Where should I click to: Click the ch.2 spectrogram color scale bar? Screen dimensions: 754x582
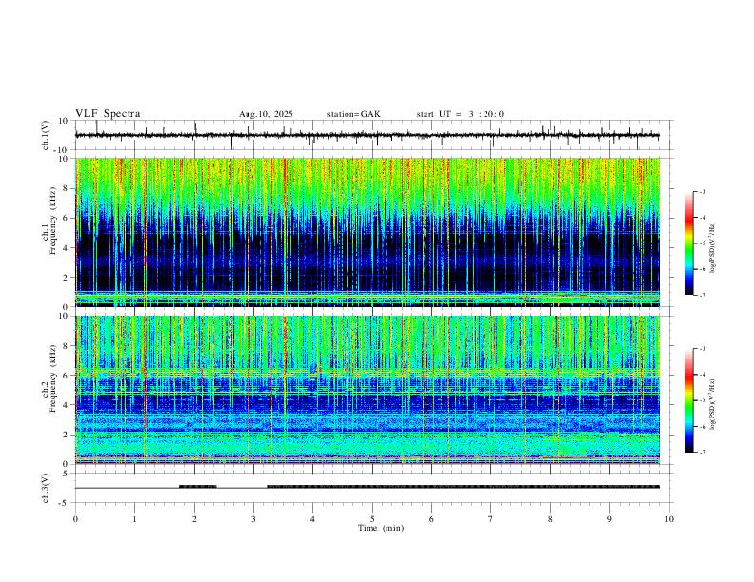pos(688,400)
